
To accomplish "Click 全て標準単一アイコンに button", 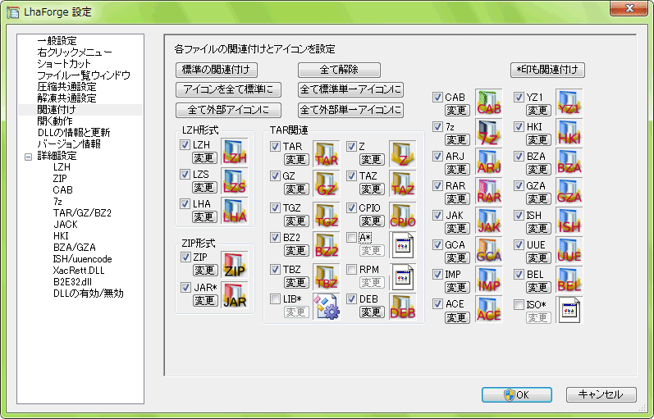I will tap(350, 89).
